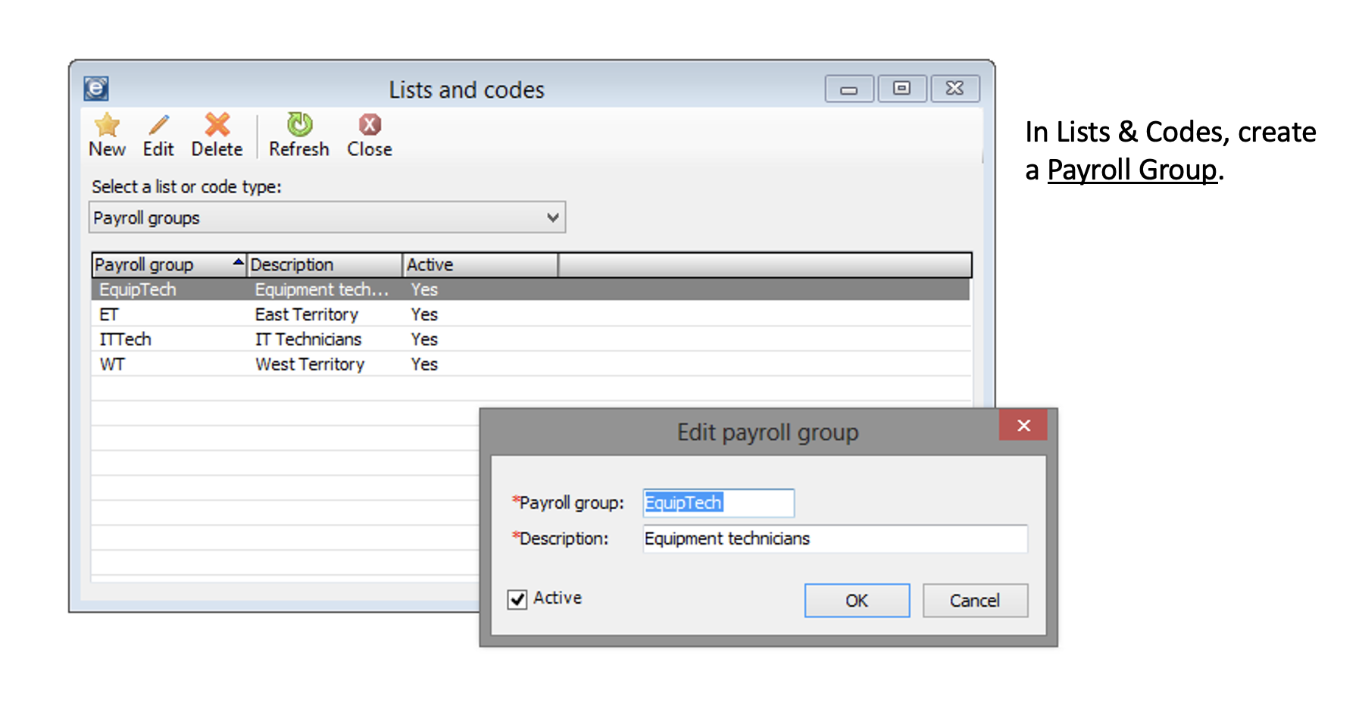Click the app icon in Lists and codes title bar
Image resolution: width=1359 pixels, height=718 pixels.
(96, 89)
